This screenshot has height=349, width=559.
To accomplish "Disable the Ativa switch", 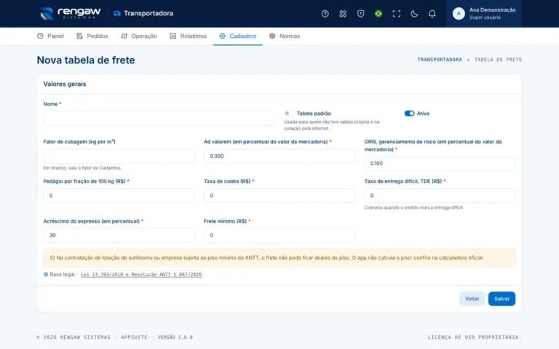I will pyautogui.click(x=409, y=113).
